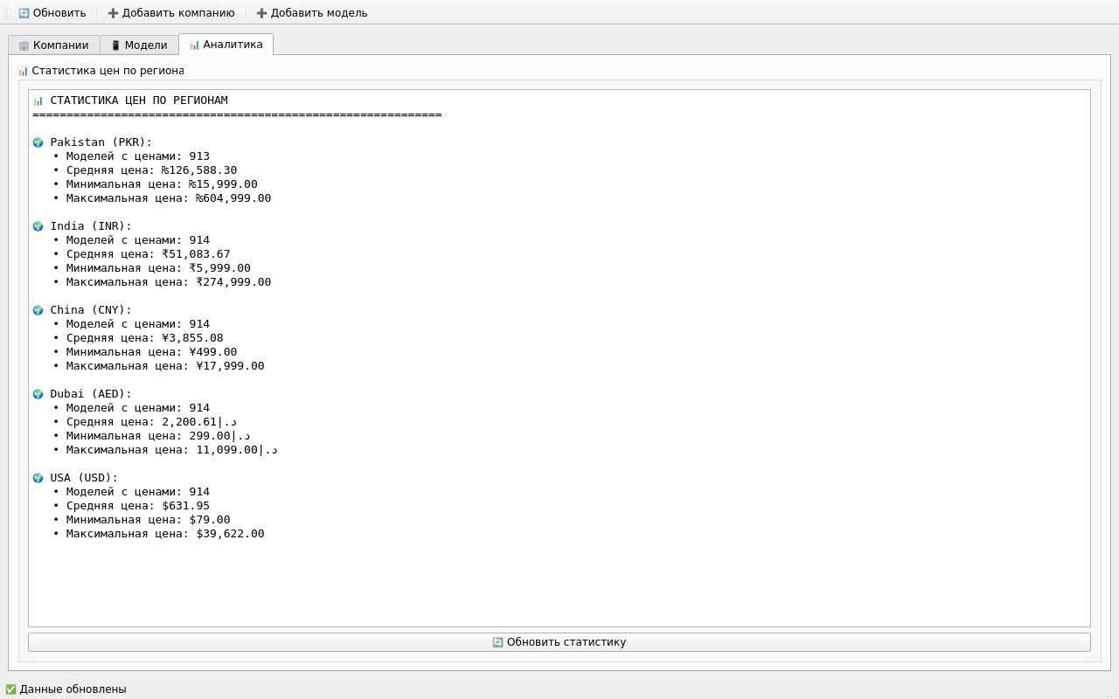The width and height of the screenshot is (1119, 699).
Task: Select the India (INR): region line
Action: 91,226
